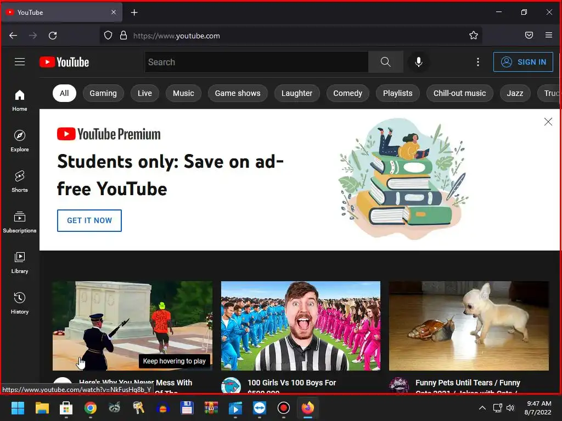Click the search magnifier button
This screenshot has height=421, width=562.
click(386, 62)
